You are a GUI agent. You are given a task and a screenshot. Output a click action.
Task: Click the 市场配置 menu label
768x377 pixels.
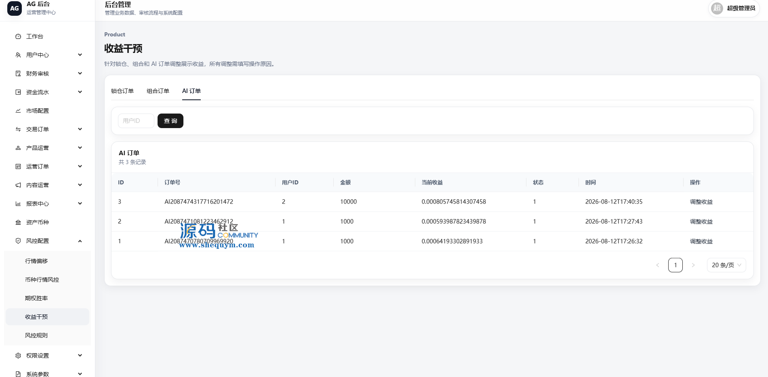tap(38, 111)
